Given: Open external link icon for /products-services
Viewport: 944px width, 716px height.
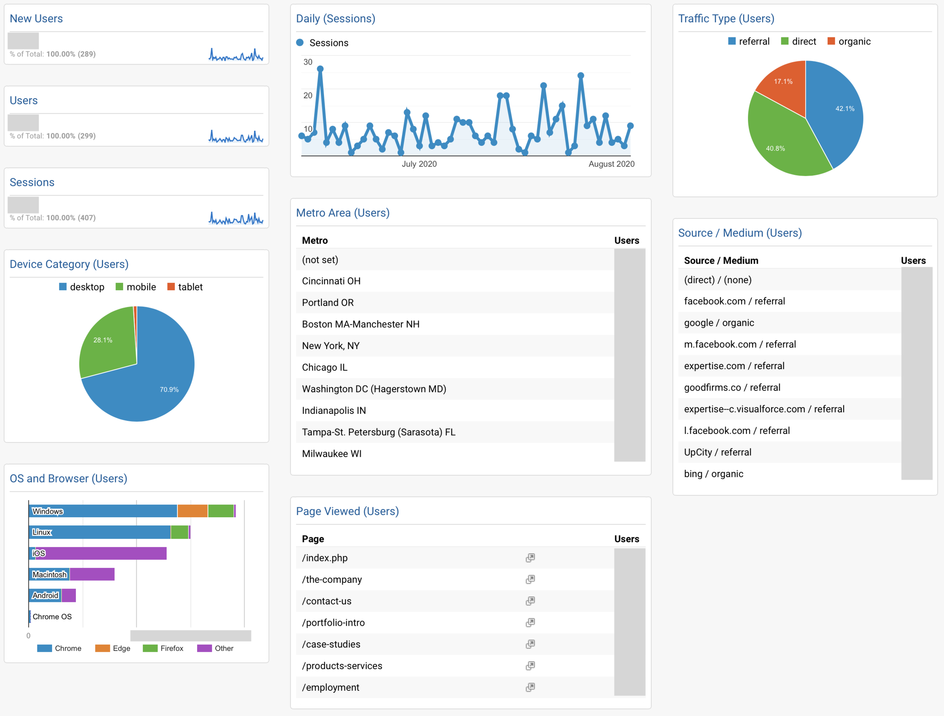Looking at the screenshot, I should pos(530,666).
